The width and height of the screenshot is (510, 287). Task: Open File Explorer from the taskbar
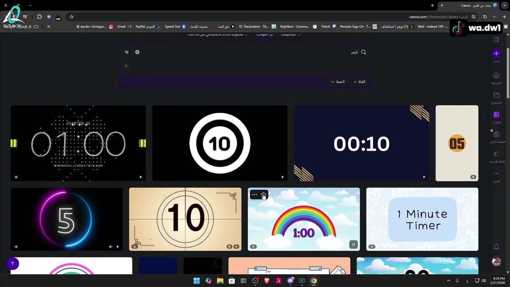tap(220, 281)
